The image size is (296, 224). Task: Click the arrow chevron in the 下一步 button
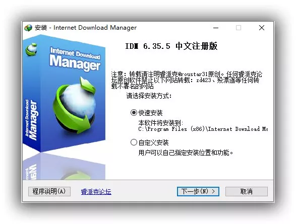pos(213,191)
